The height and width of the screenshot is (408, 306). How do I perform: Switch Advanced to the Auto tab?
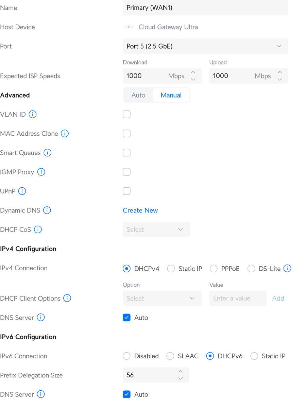(x=138, y=95)
